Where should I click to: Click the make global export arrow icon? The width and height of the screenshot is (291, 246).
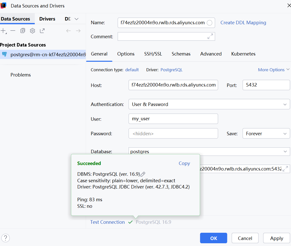[x=42, y=30]
